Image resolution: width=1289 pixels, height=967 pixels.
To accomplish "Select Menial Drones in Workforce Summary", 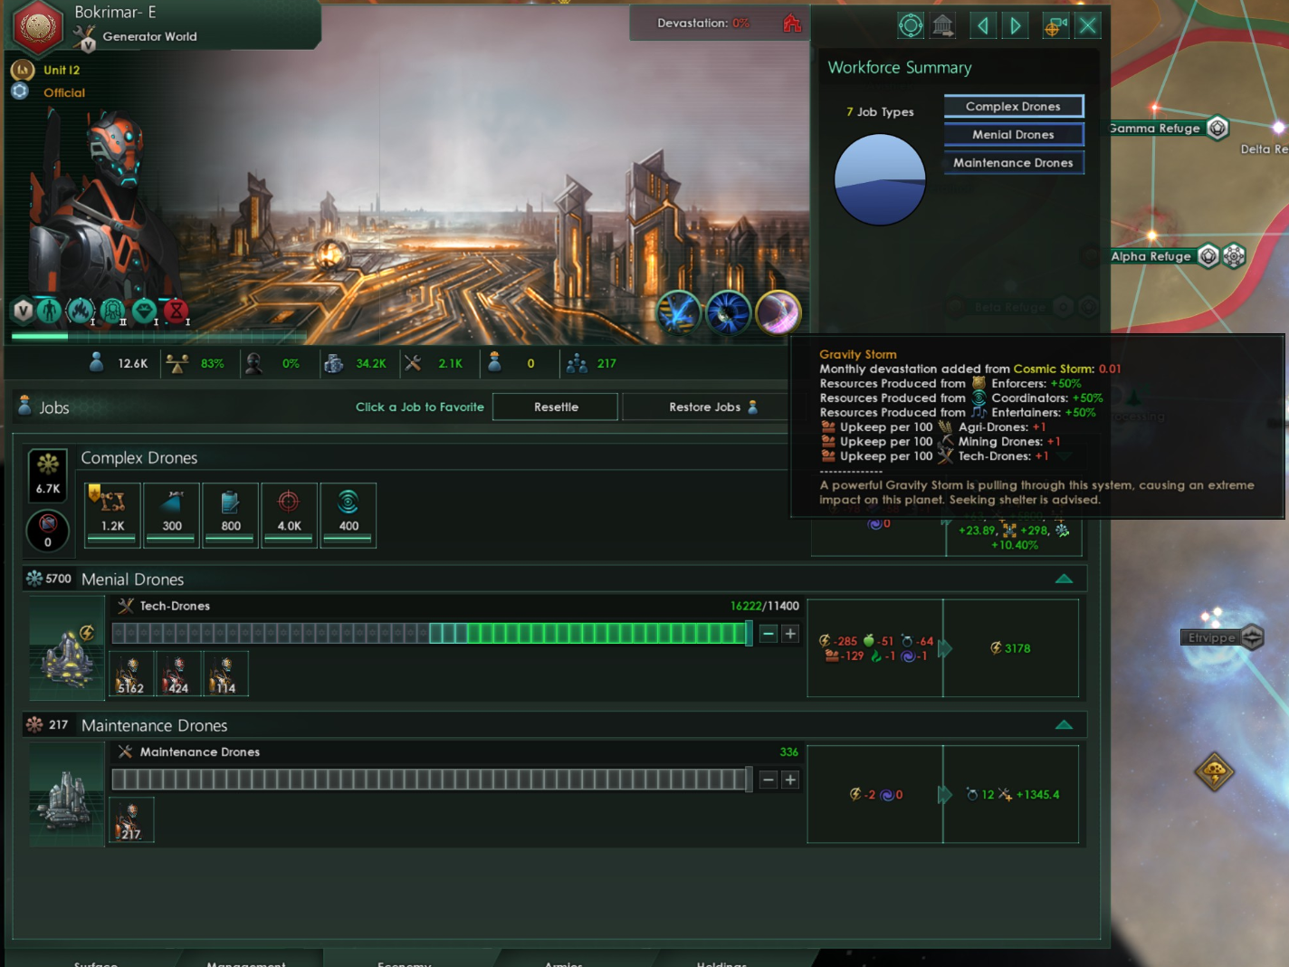I will pos(1013,134).
